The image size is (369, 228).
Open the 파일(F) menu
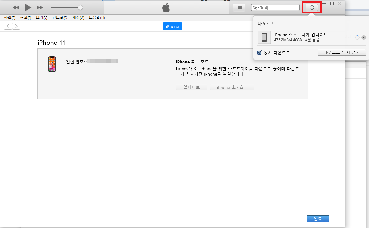(x=10, y=18)
